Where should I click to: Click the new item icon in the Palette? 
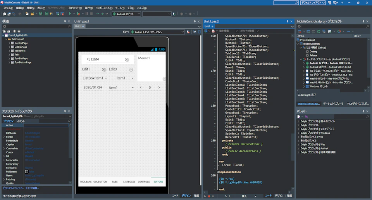click(x=299, y=117)
